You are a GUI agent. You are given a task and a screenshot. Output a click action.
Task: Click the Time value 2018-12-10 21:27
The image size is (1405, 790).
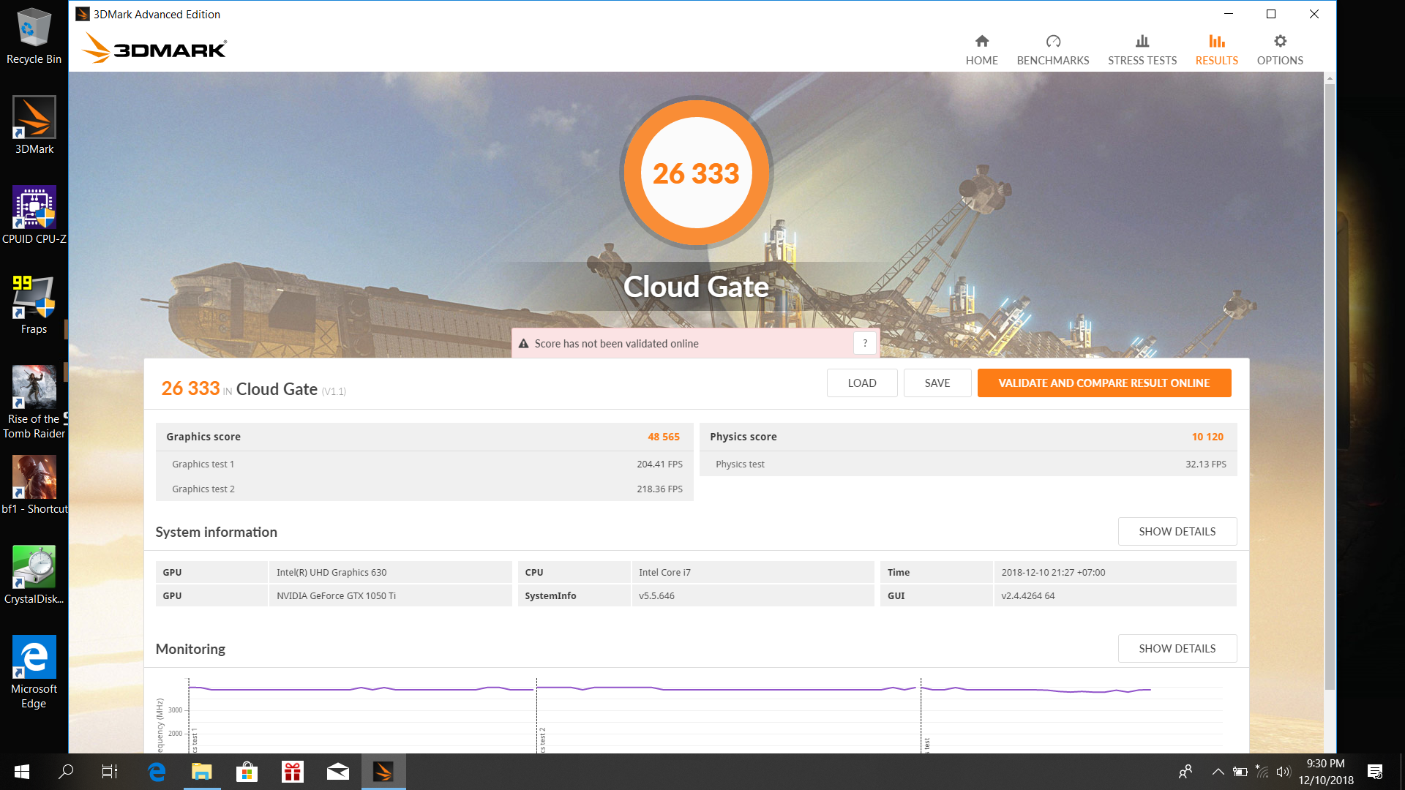tap(1114, 572)
